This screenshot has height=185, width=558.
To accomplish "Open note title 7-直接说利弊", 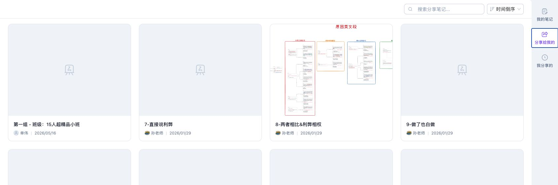I will tap(159, 125).
